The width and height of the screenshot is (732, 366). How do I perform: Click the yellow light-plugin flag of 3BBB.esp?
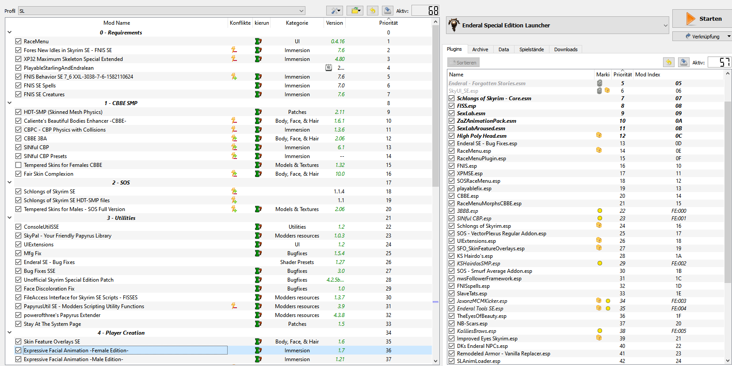(600, 211)
